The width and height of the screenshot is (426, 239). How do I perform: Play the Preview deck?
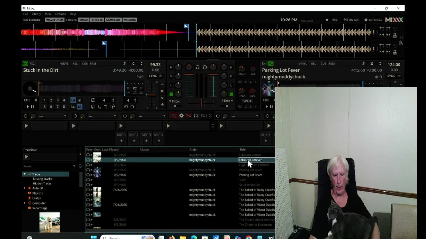click(26, 157)
